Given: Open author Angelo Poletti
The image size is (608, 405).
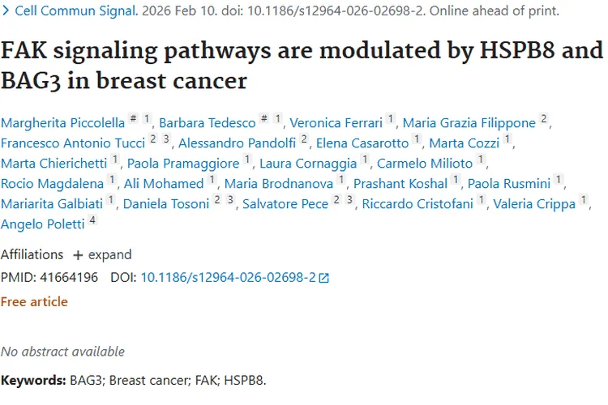Looking at the screenshot, I should [x=42, y=224].
